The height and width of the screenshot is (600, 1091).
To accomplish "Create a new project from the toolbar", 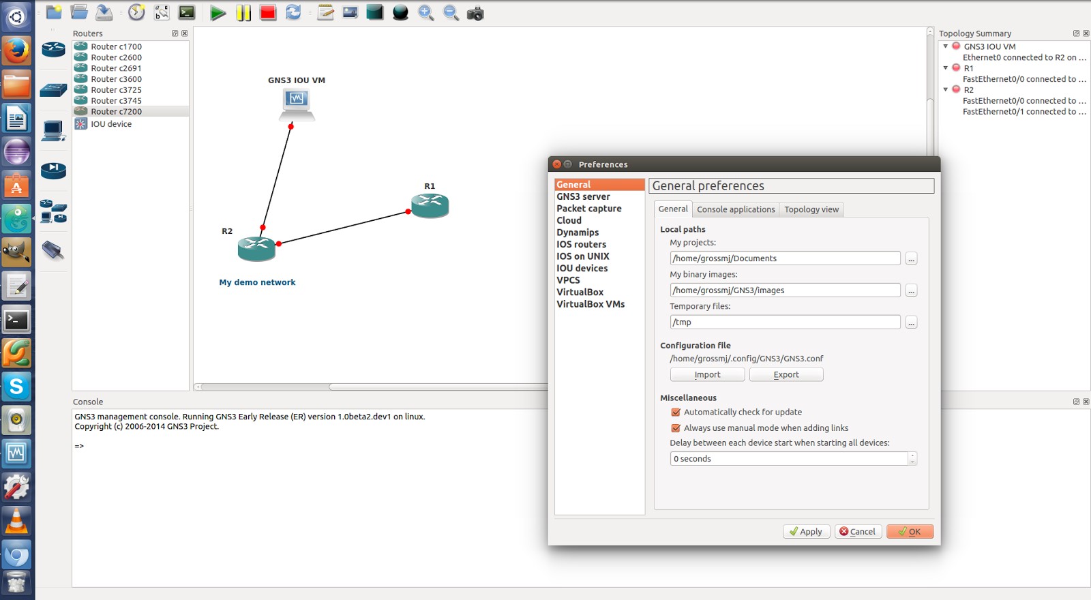I will click(x=54, y=12).
